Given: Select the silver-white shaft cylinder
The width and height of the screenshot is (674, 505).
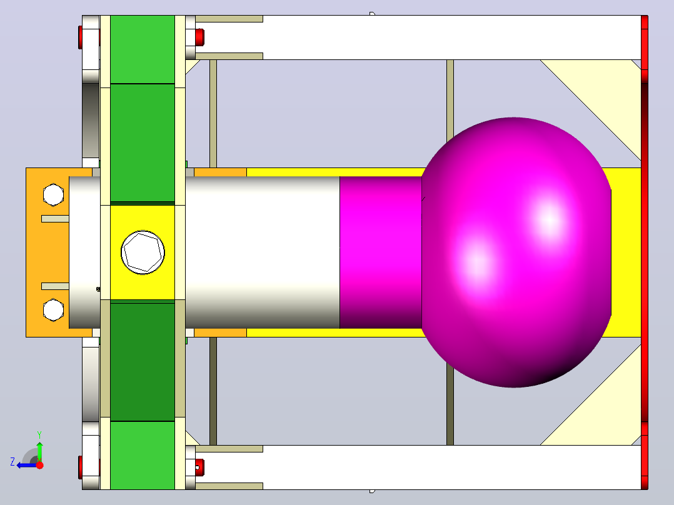Looking at the screenshot, I should [262, 252].
